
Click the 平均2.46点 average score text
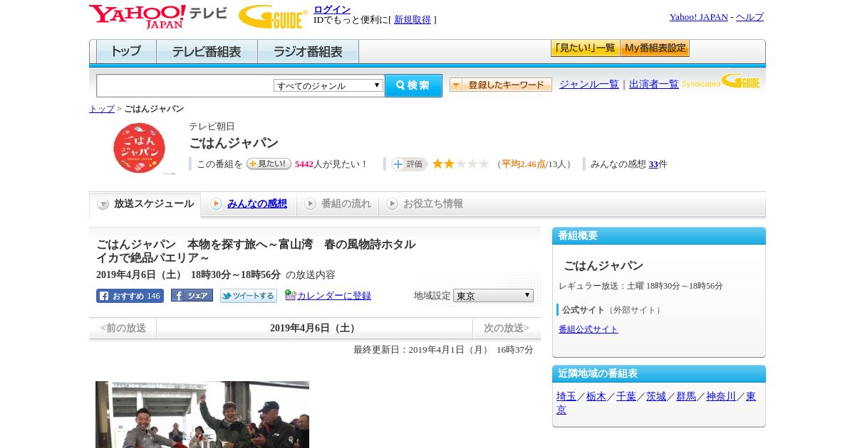point(524,164)
